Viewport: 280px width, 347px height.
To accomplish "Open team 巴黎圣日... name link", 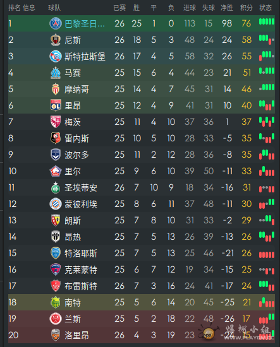I will point(85,23).
